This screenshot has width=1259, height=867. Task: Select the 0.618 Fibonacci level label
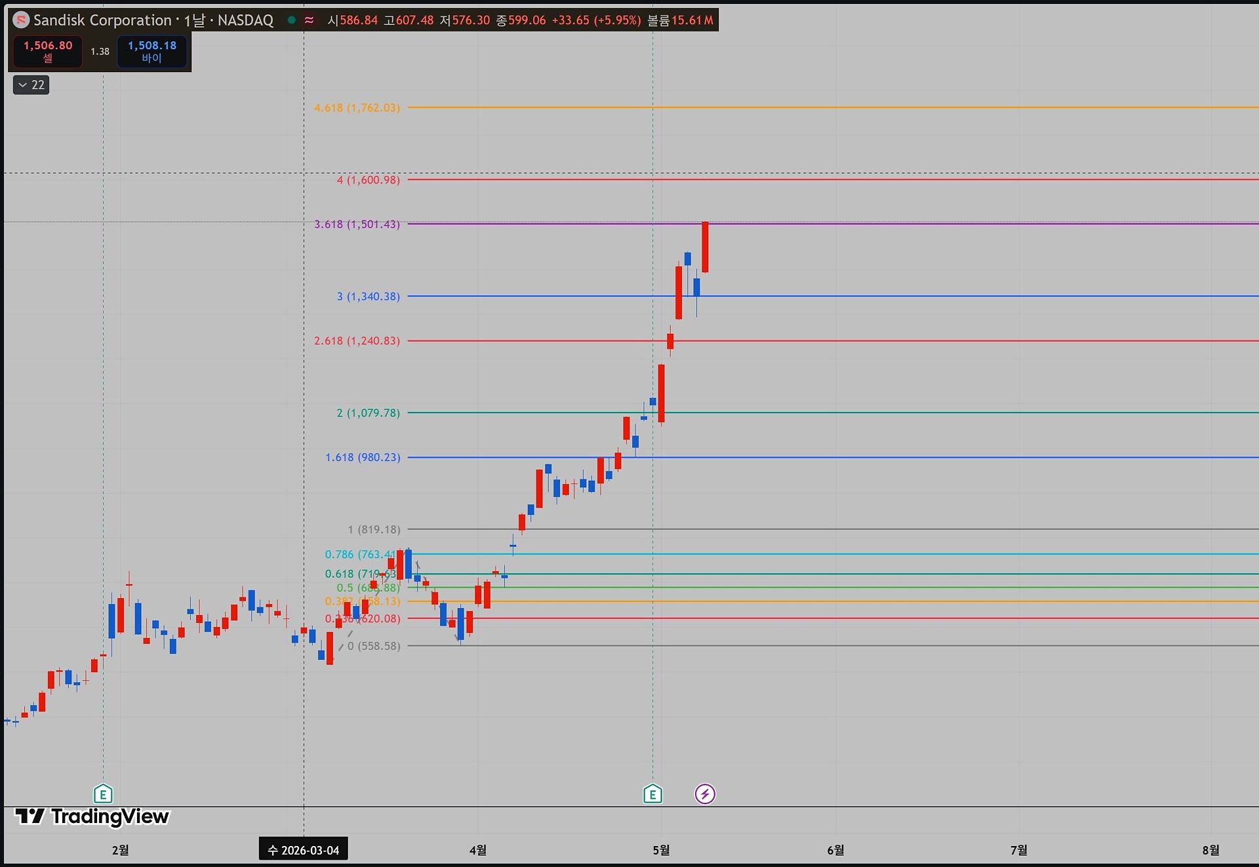[361, 574]
